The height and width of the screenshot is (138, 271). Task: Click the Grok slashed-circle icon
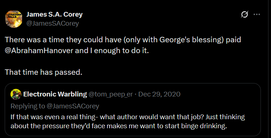[245, 14]
